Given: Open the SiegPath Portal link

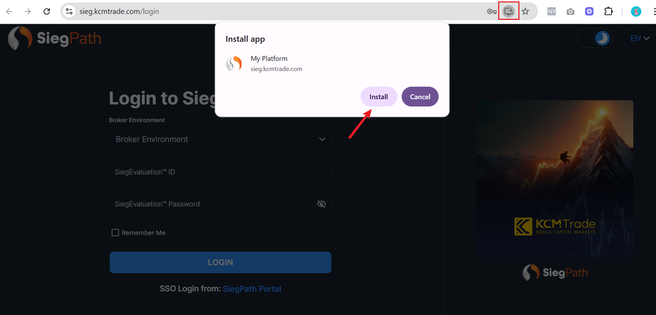Looking at the screenshot, I should click(252, 289).
